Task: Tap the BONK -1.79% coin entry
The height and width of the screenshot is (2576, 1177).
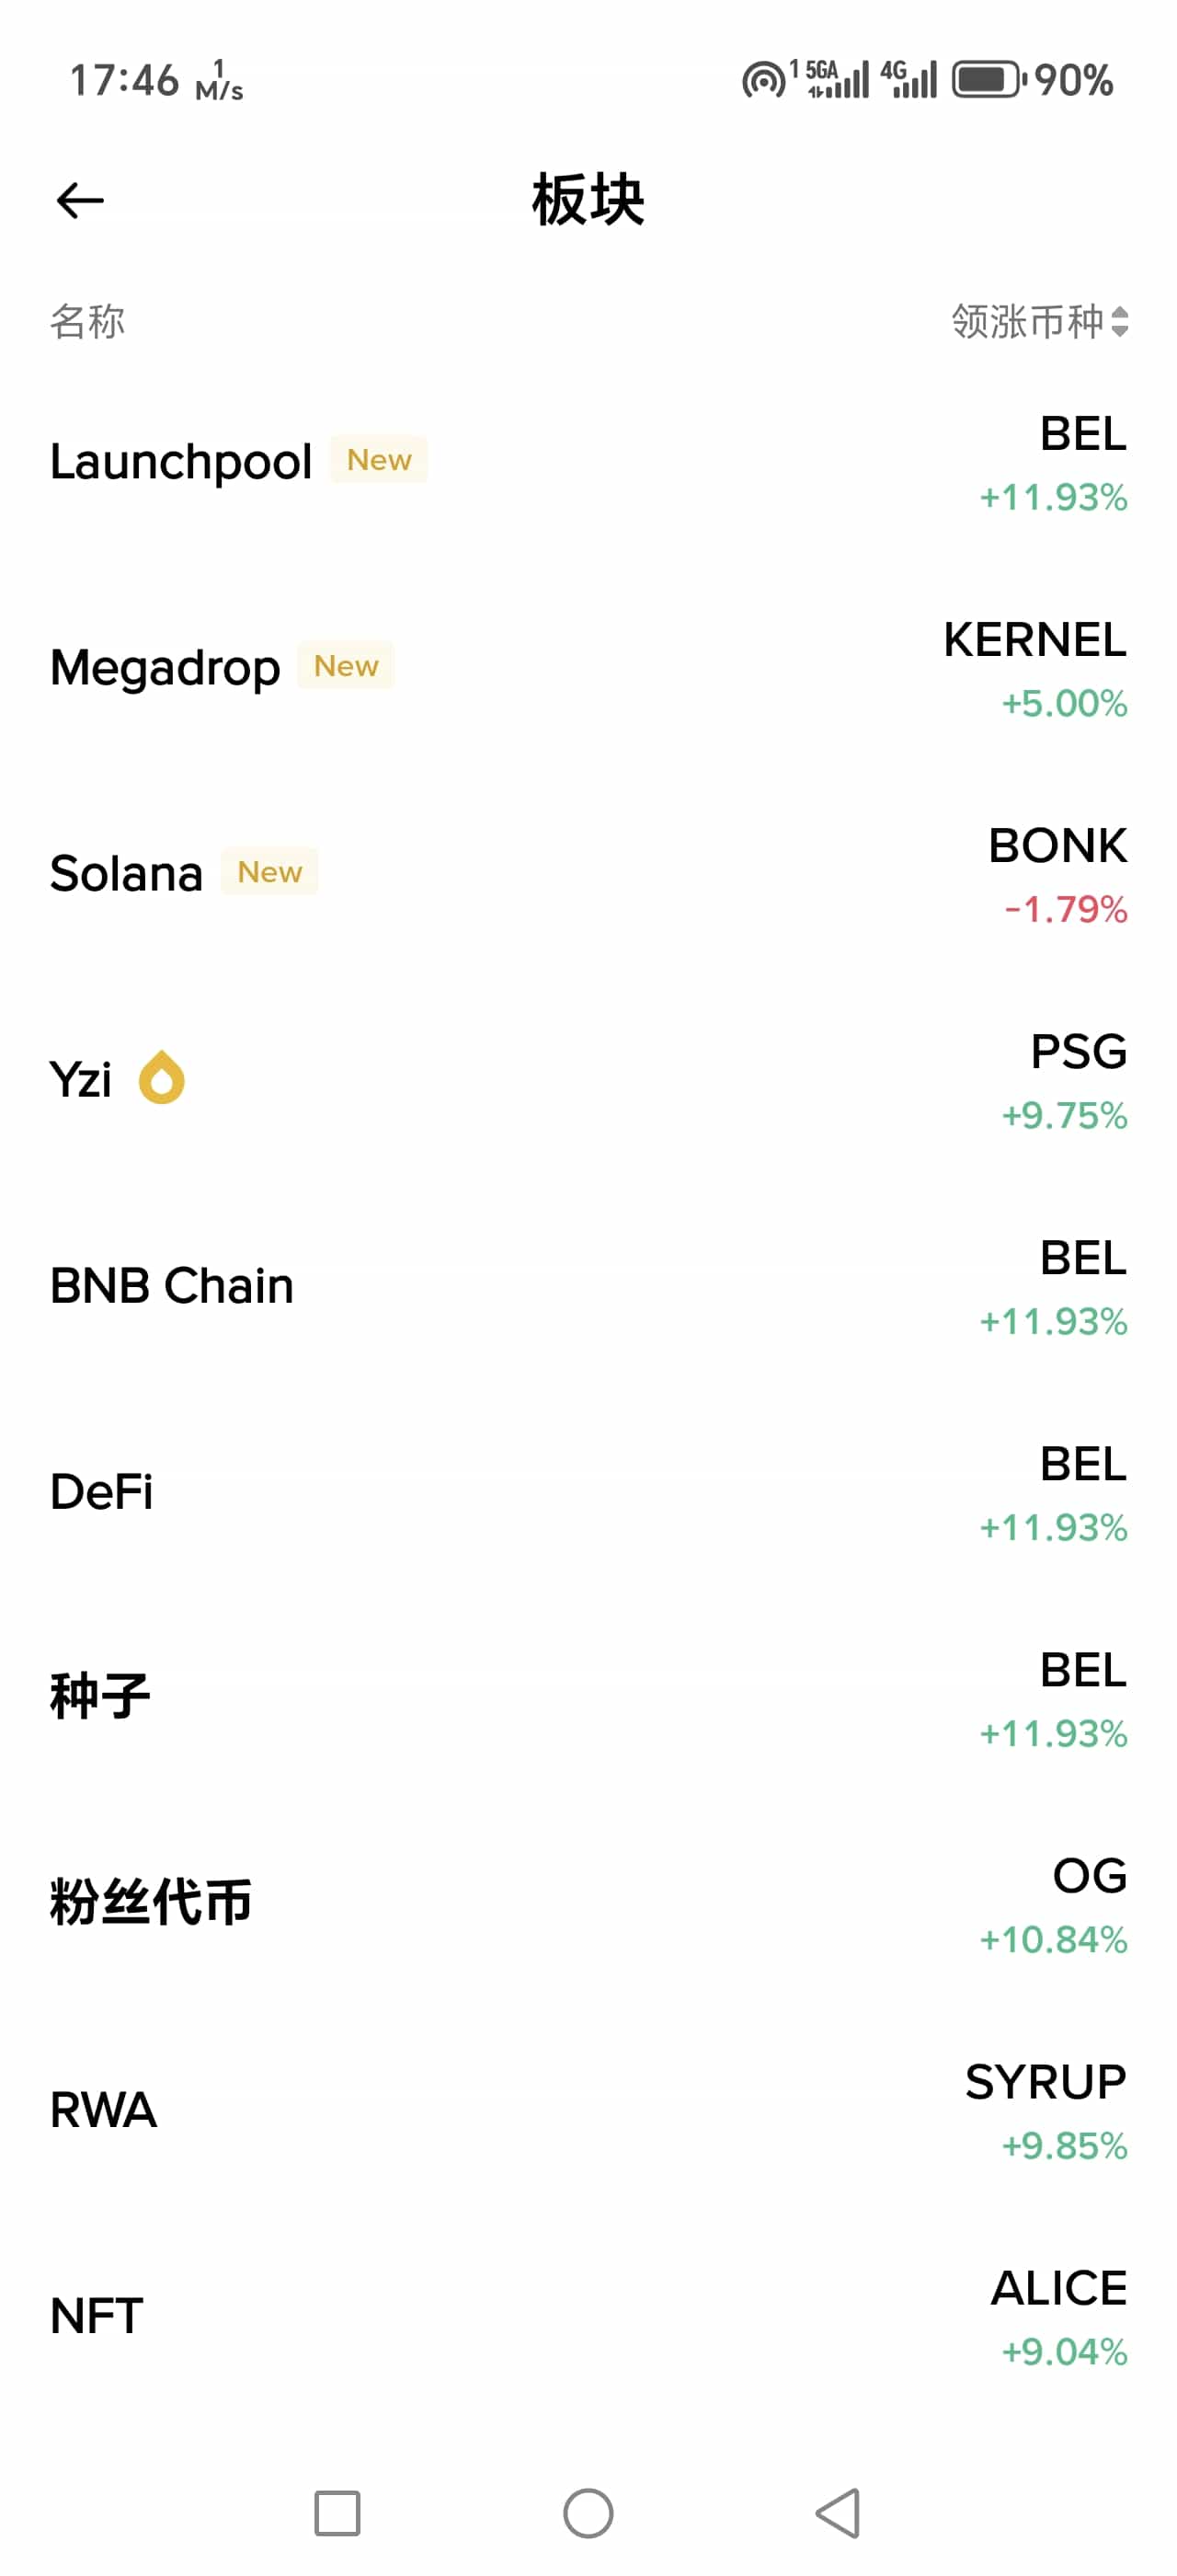Action: pos(1057,875)
